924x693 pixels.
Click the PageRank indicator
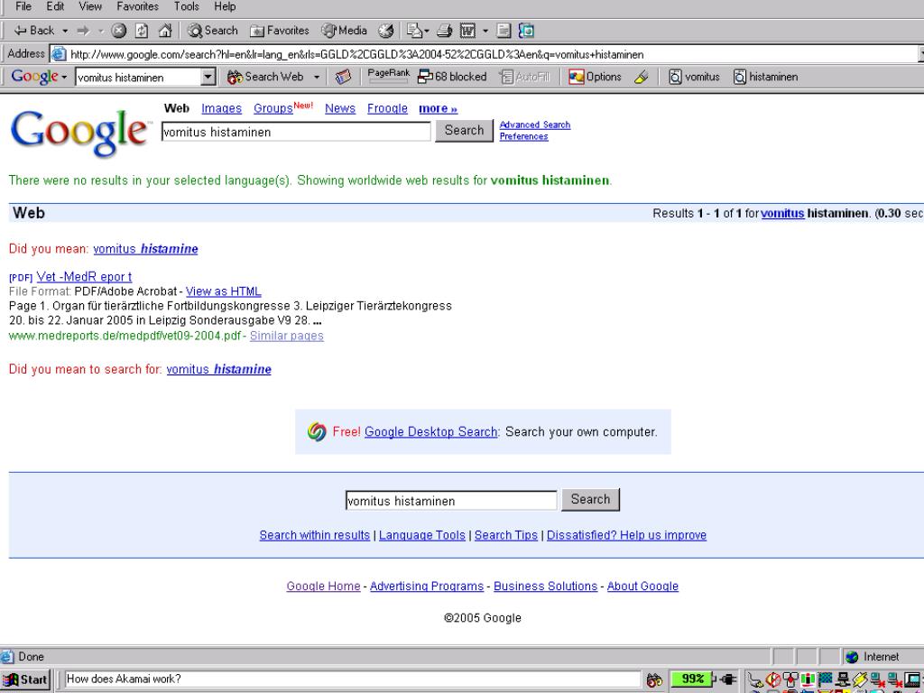[x=388, y=76]
